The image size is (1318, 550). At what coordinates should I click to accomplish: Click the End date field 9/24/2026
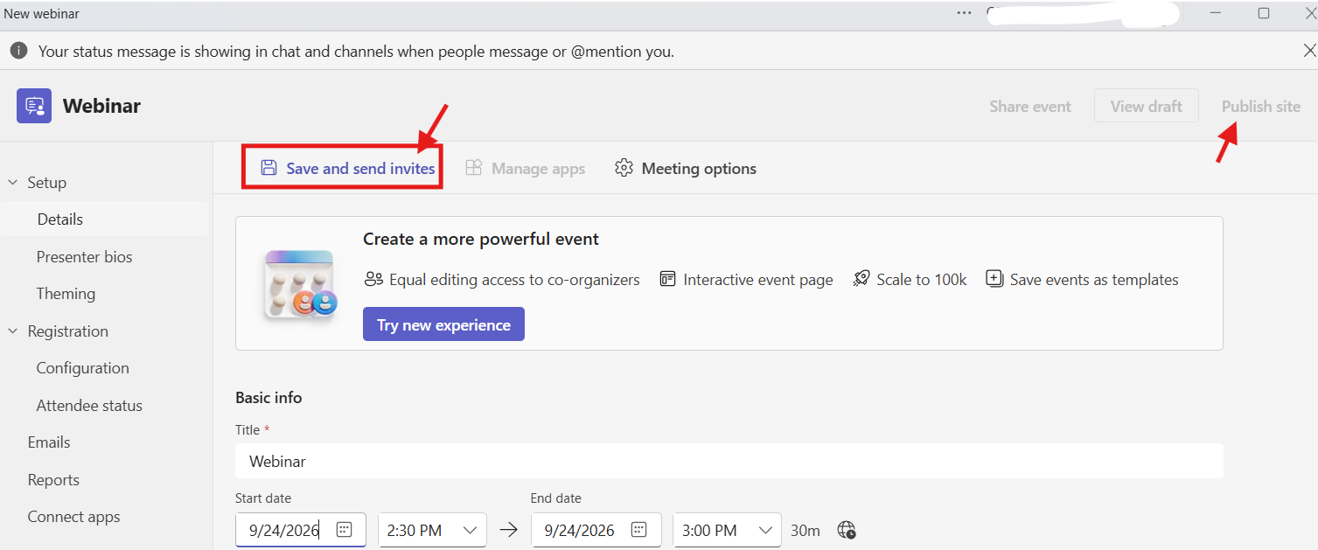[596, 530]
